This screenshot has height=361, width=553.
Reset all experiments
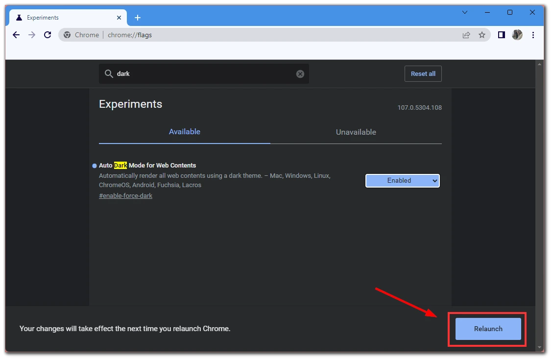point(423,73)
